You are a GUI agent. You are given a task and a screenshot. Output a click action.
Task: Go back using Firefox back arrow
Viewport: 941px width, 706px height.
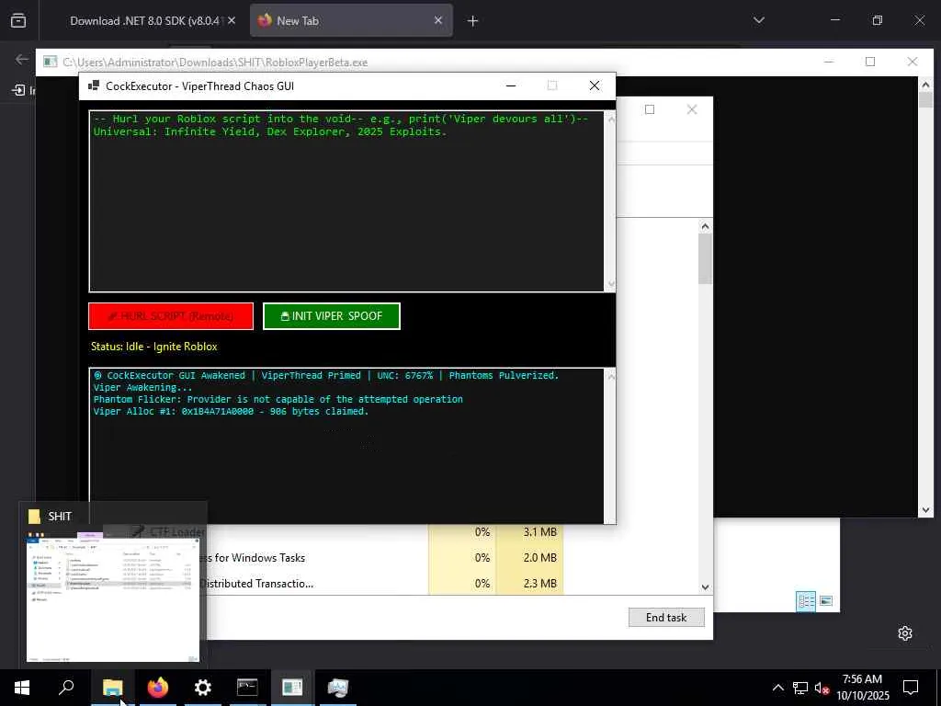click(22, 59)
